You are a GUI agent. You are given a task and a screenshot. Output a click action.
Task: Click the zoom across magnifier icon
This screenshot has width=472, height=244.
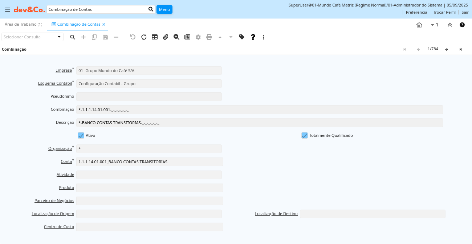(176, 37)
